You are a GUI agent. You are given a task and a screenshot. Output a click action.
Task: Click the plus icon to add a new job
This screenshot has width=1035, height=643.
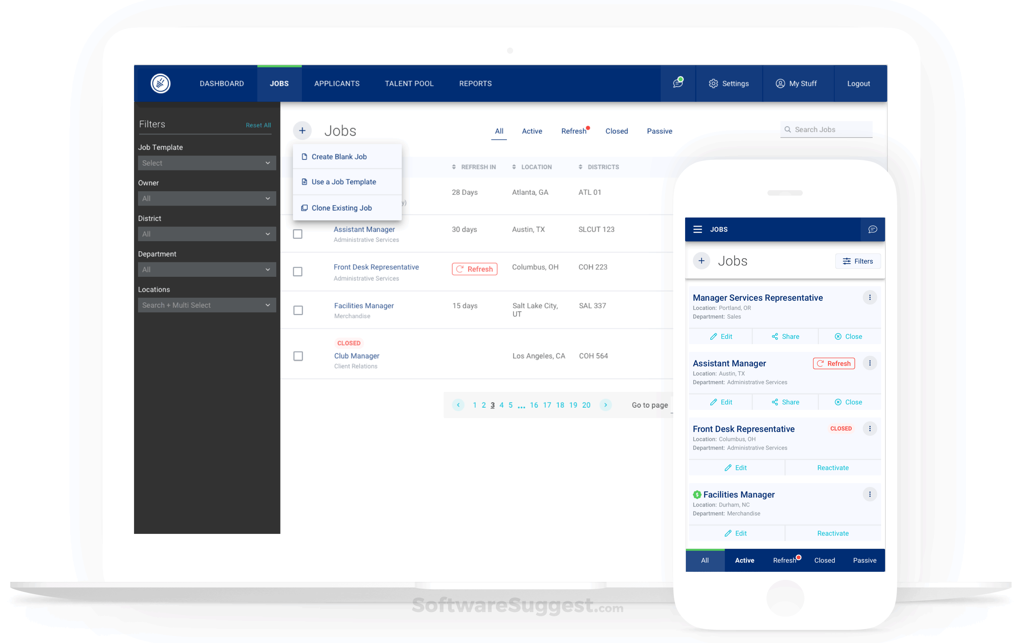click(302, 130)
